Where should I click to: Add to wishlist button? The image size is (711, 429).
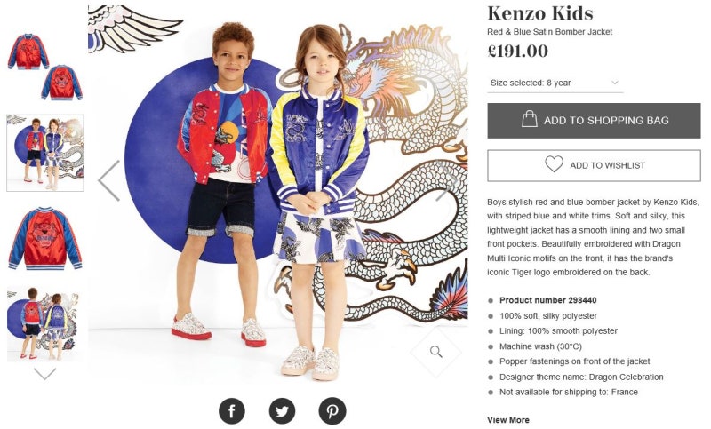tap(594, 165)
